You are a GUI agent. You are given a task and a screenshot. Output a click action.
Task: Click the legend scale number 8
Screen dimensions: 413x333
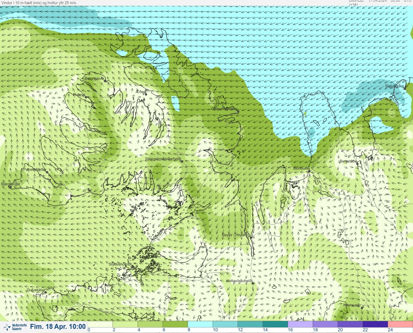189,330
